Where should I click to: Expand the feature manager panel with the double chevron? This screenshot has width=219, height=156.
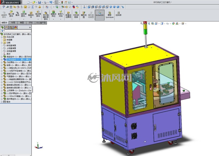click(30, 28)
